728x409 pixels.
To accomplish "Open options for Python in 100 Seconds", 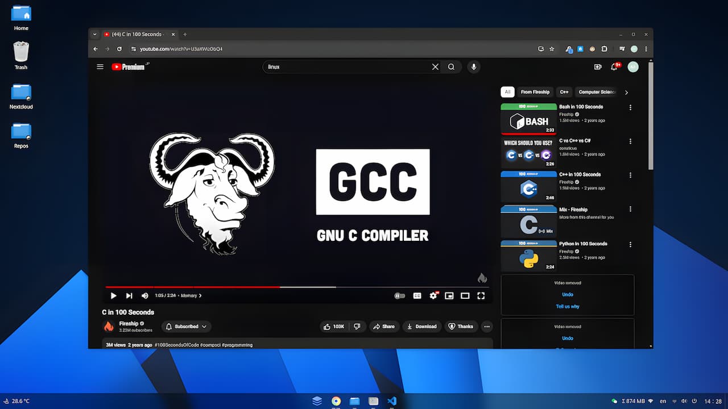I will coord(630,244).
